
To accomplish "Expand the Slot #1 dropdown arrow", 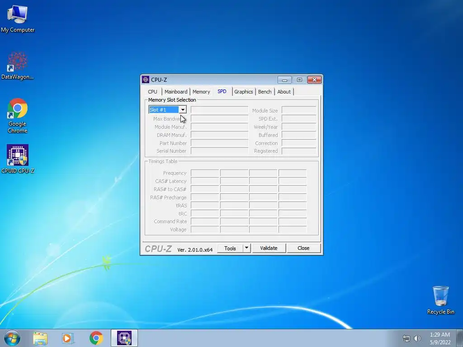I will 183,110.
